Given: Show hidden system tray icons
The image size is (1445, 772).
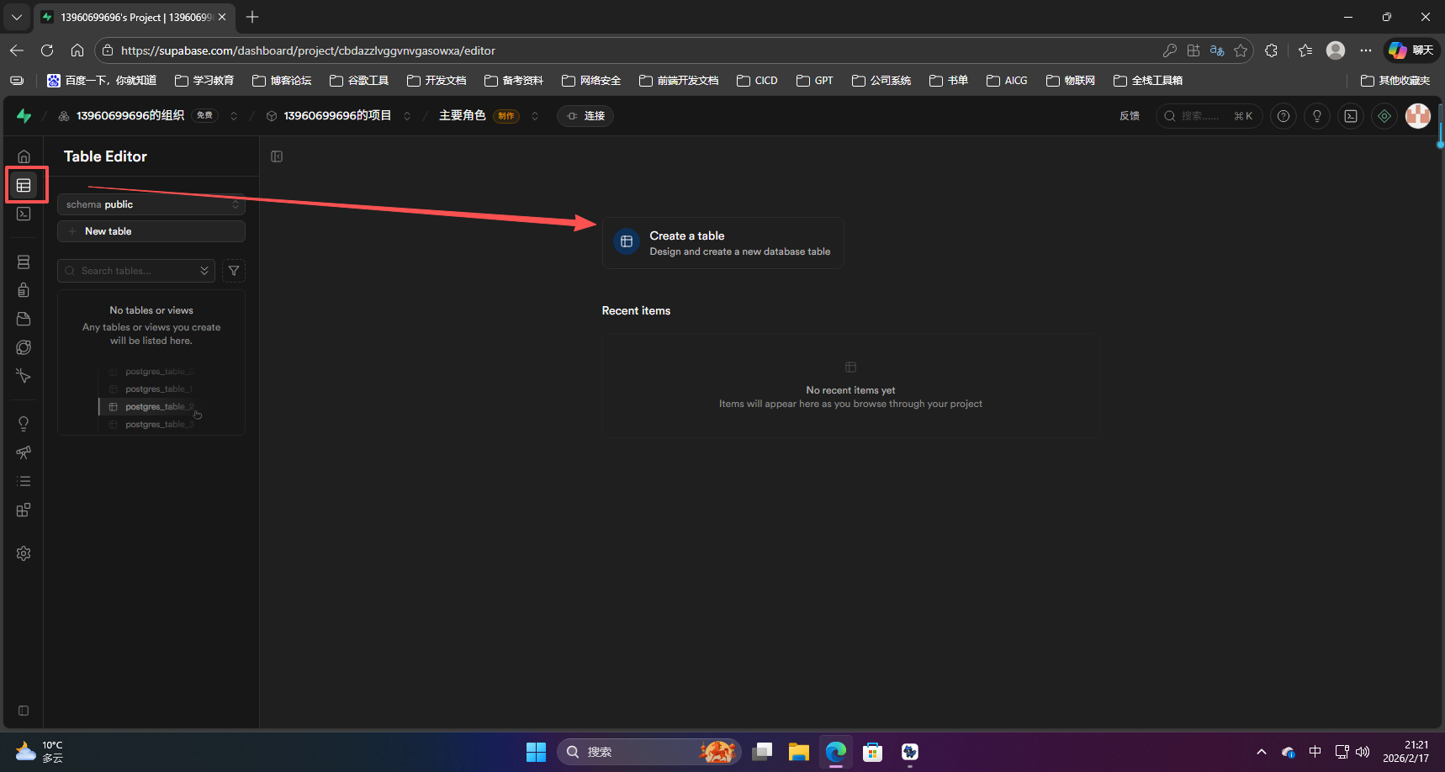Looking at the screenshot, I should click(1262, 752).
